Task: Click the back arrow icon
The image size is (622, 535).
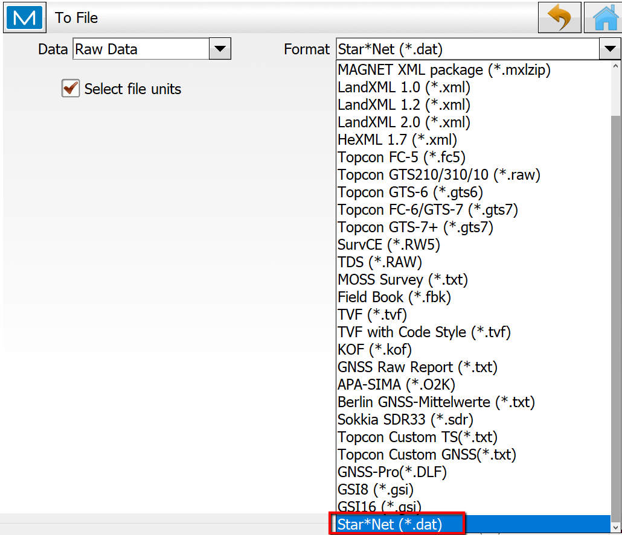Action: point(559,17)
